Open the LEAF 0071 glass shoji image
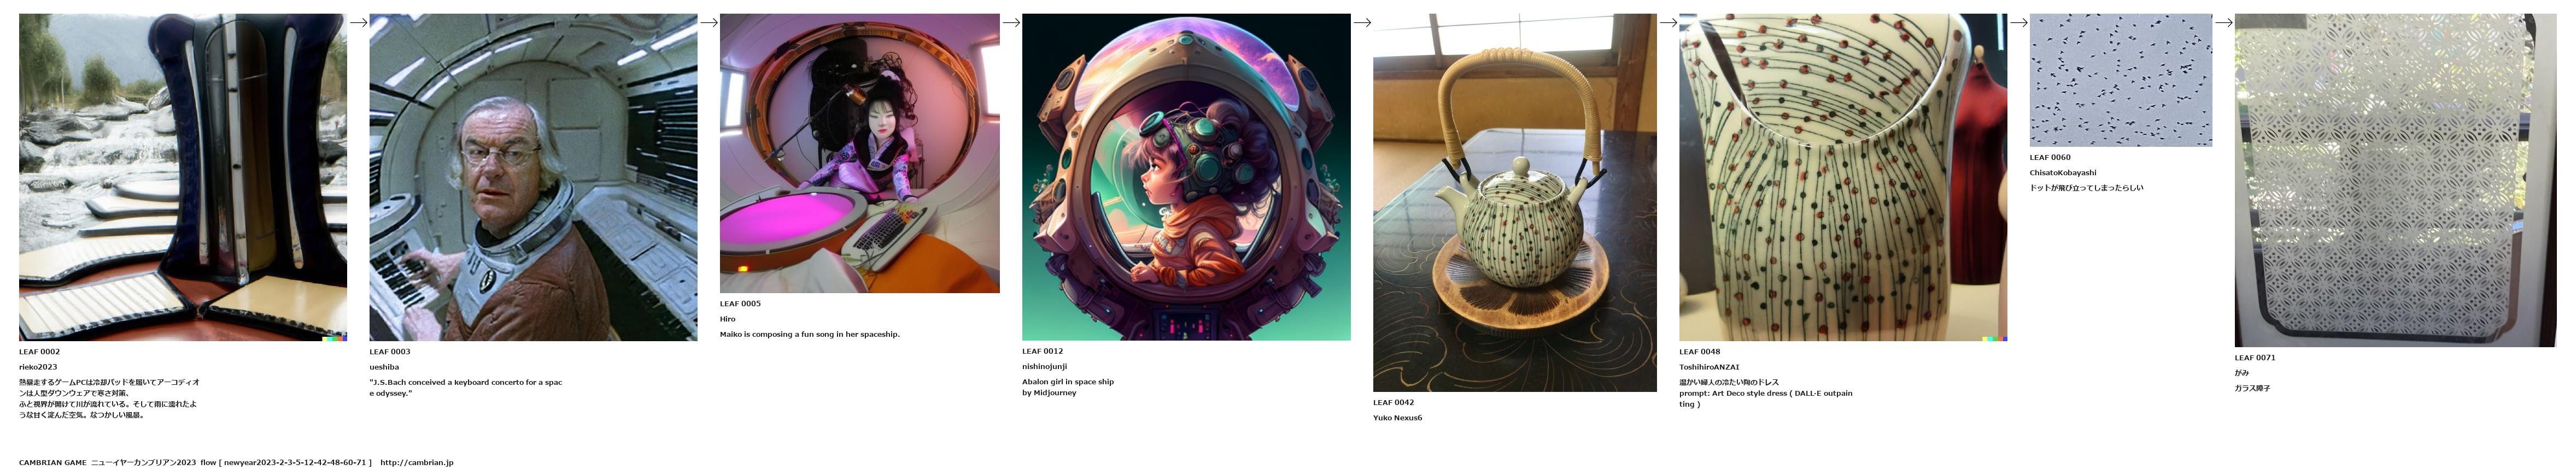This screenshot has height=476, width=2576. (x=2395, y=180)
